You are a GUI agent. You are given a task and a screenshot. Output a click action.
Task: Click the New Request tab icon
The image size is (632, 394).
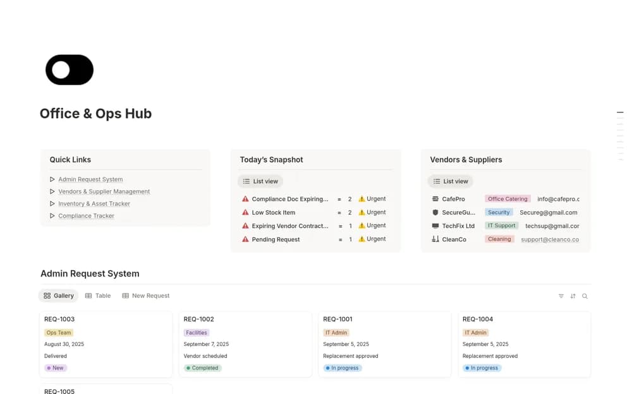pos(125,295)
